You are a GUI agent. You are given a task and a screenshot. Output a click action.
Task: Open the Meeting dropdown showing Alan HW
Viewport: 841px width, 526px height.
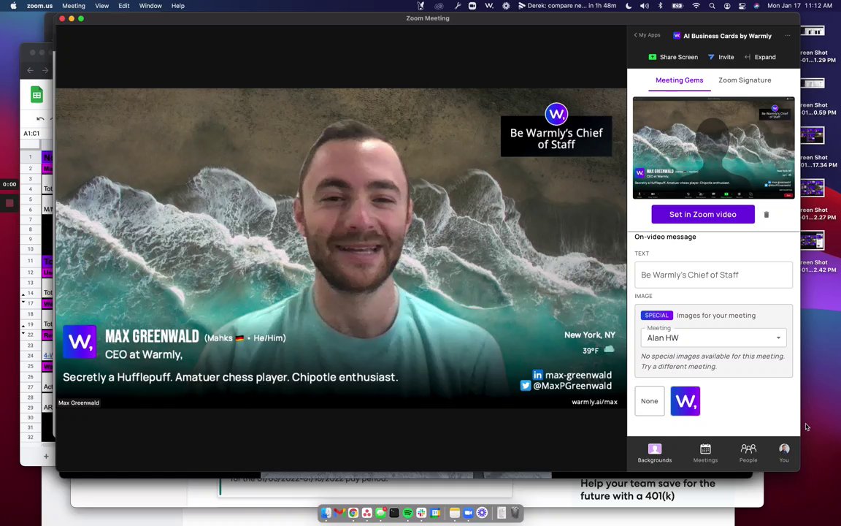(713, 338)
